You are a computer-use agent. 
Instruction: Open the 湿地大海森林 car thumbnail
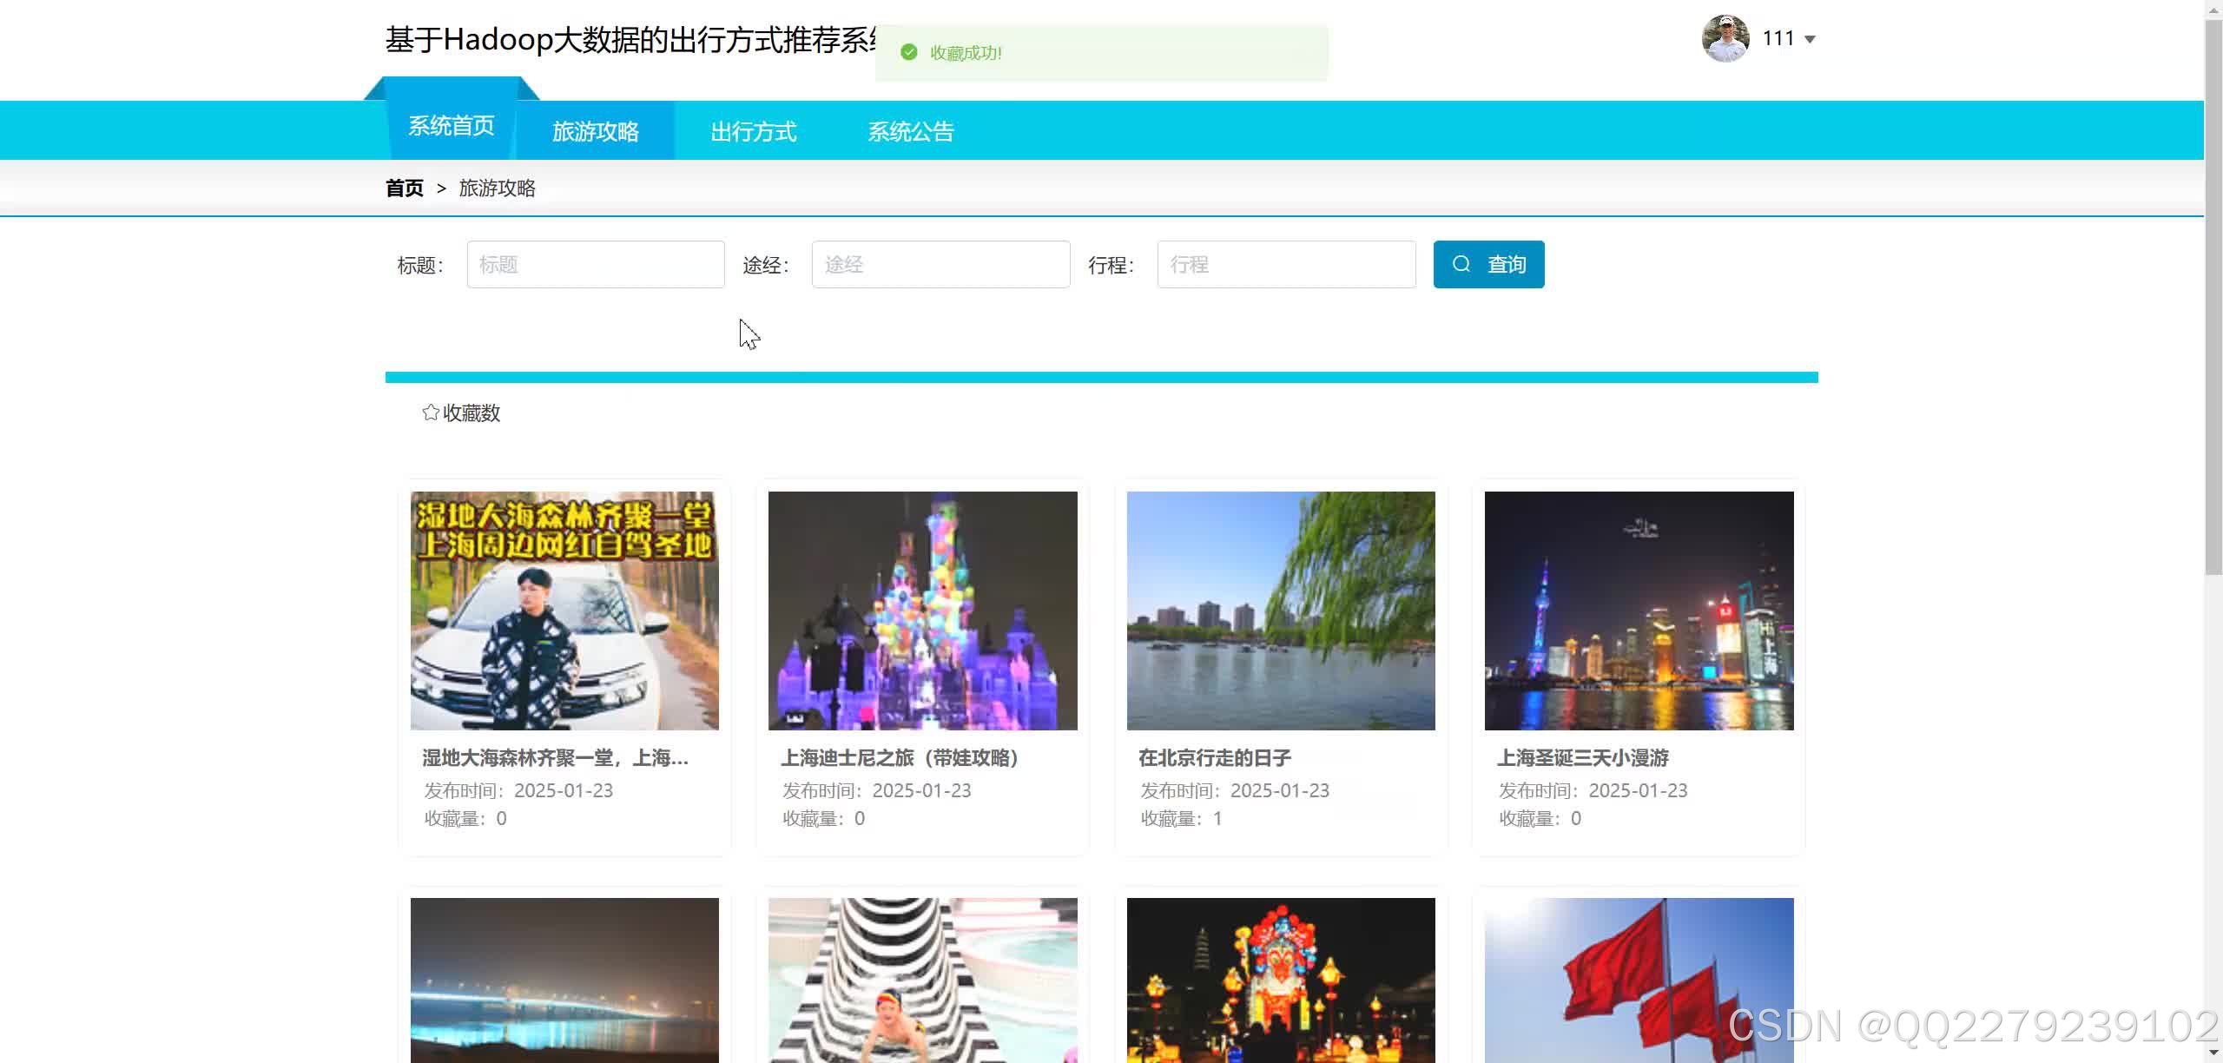pyautogui.click(x=564, y=611)
